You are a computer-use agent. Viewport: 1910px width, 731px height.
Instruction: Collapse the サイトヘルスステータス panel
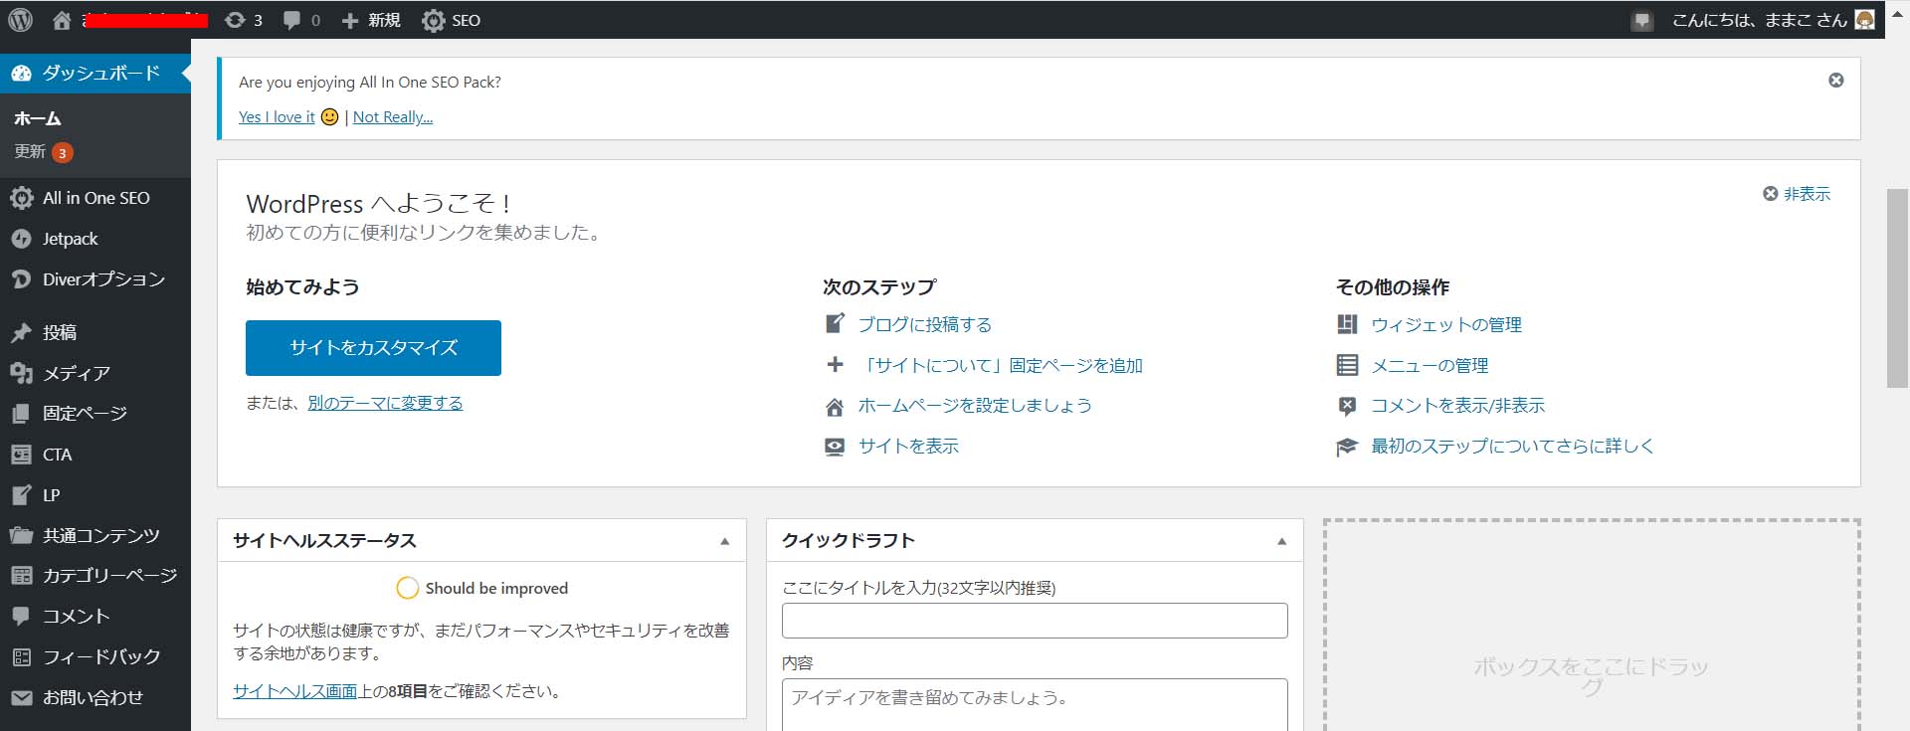(724, 541)
